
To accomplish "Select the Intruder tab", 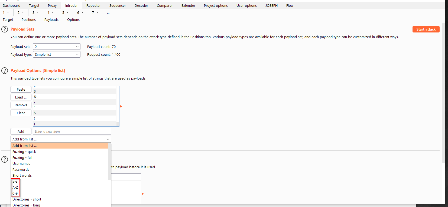I will [72, 6].
